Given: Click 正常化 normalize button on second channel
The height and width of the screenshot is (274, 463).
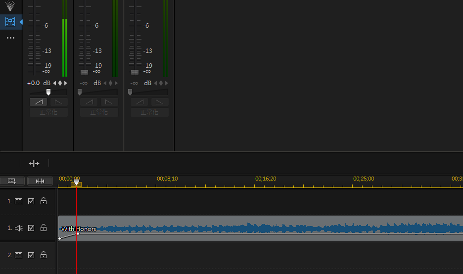Looking at the screenshot, I should 99,112.
